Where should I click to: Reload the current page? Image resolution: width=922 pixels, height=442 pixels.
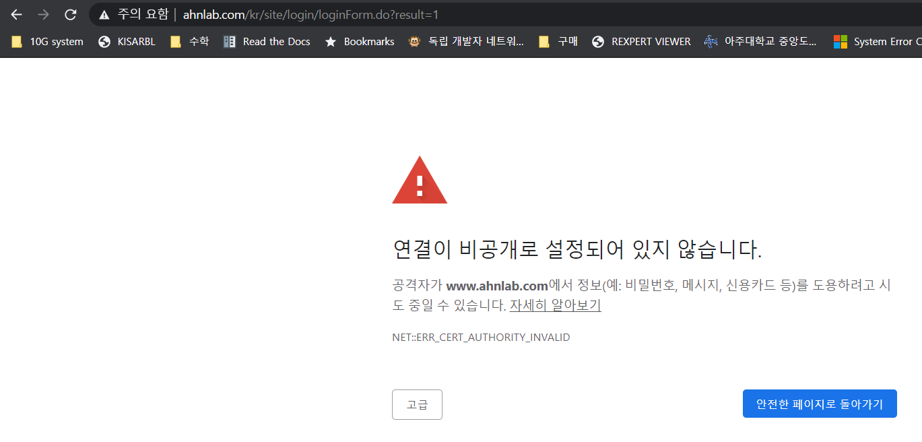pos(70,14)
